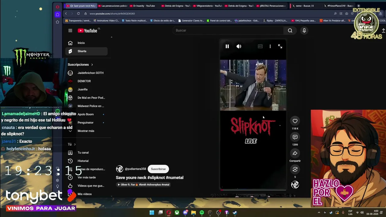
Task: Like the Slipknot Short
Action: click(295, 121)
